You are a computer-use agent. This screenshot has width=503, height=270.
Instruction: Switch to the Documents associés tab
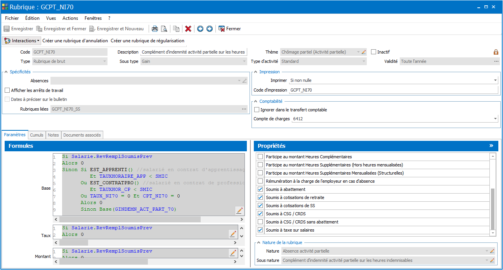(82, 135)
